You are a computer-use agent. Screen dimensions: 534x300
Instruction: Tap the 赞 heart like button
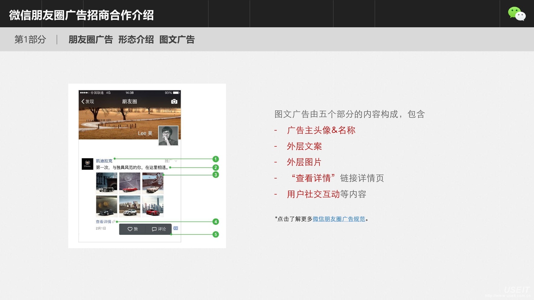[x=133, y=229]
